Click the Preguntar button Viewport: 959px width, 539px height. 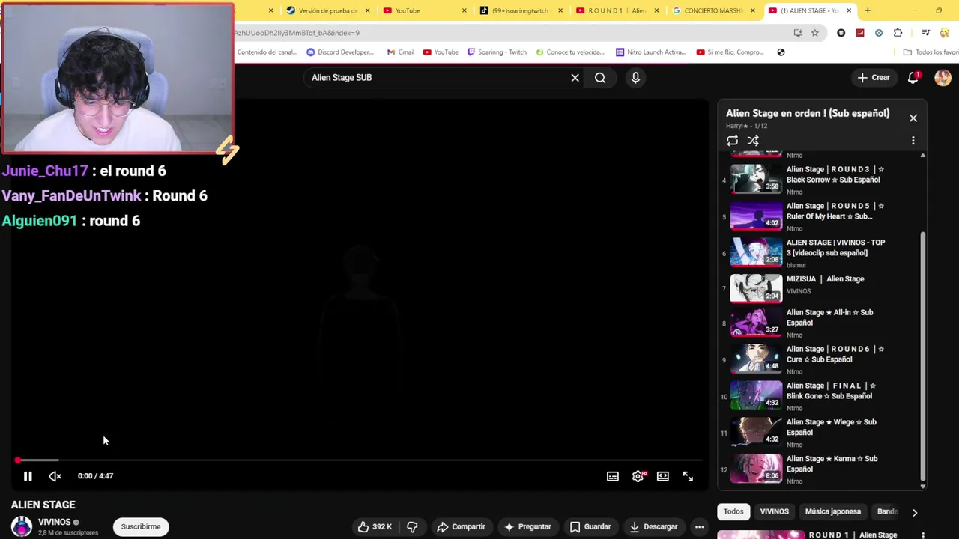pos(527,527)
